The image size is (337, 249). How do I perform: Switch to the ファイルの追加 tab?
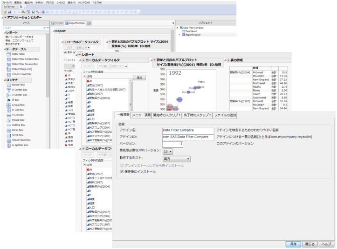(x=225, y=115)
